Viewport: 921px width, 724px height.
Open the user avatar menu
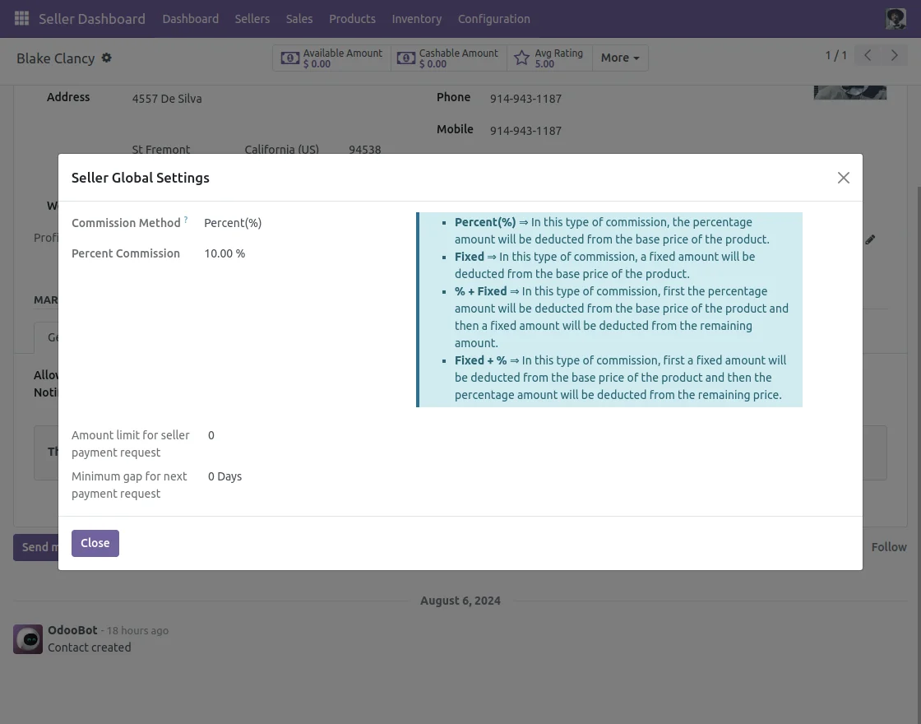click(x=896, y=18)
